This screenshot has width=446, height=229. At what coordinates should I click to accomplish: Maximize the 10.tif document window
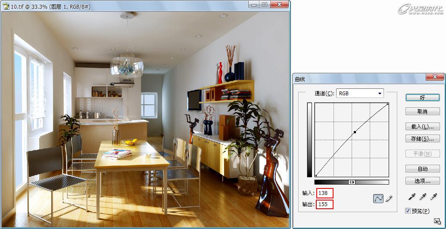pos(264,4)
